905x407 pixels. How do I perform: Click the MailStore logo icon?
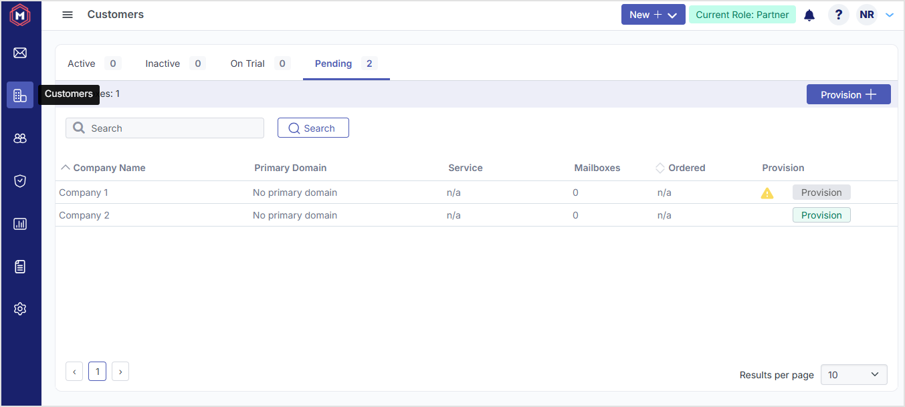(x=20, y=15)
